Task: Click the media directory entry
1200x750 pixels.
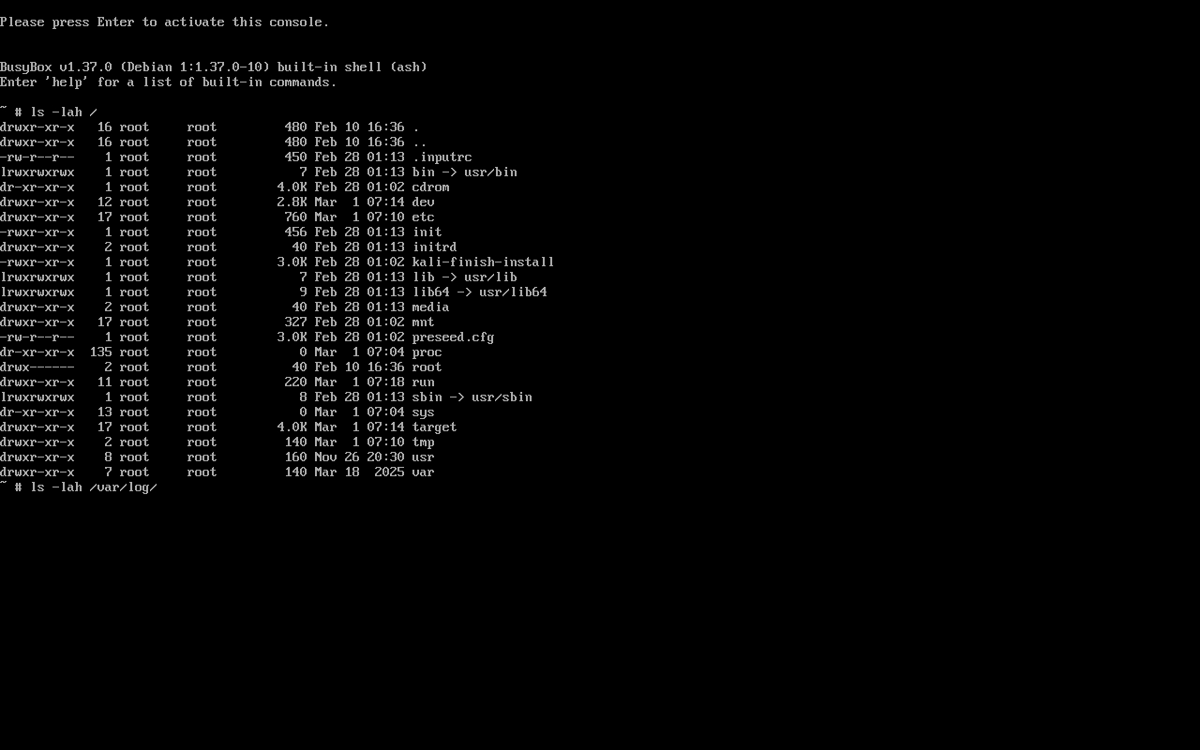Action: [x=430, y=307]
